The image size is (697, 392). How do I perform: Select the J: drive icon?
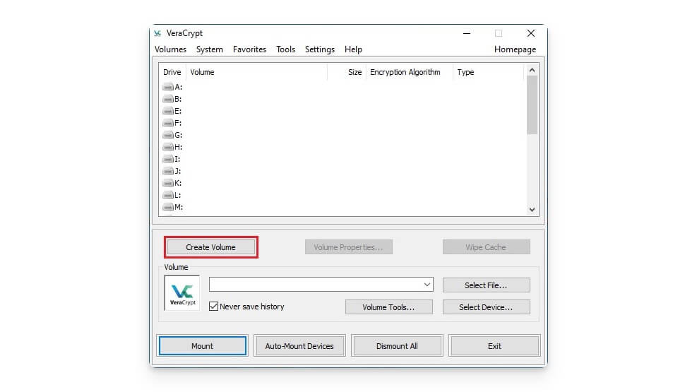pos(168,171)
